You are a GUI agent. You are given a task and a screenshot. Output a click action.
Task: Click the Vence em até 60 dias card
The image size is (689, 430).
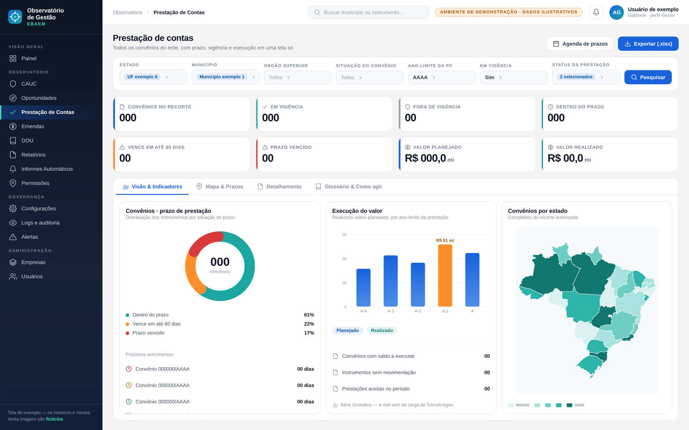182,154
